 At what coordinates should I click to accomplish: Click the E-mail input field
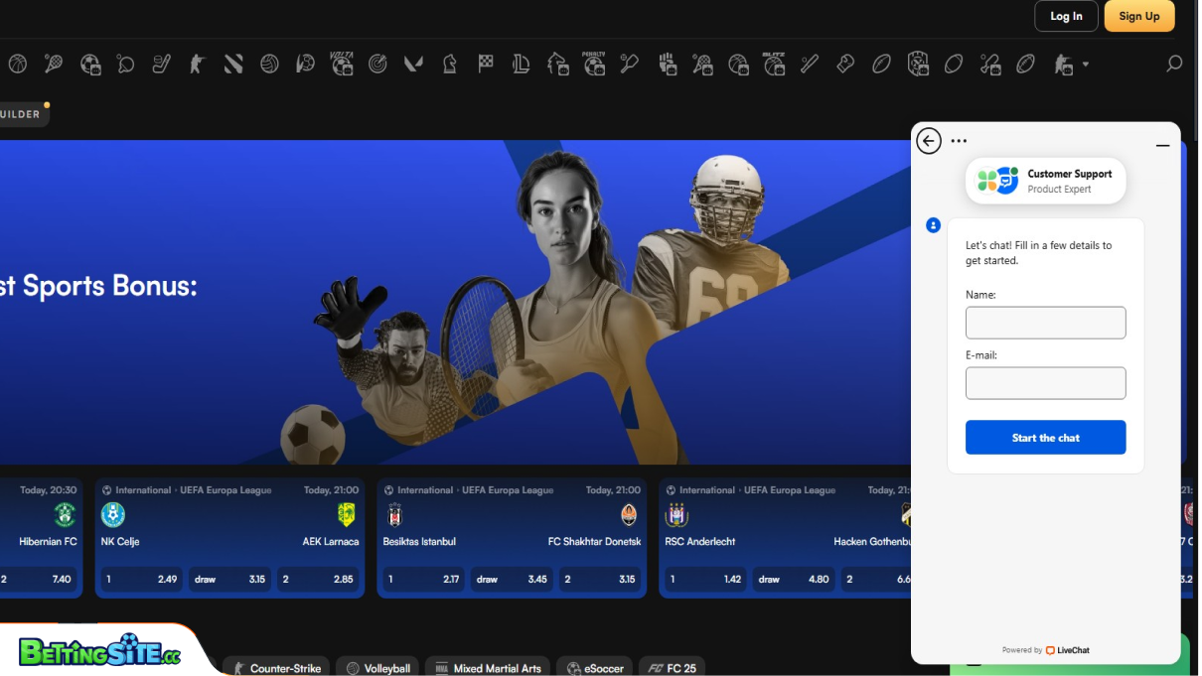[1045, 383]
